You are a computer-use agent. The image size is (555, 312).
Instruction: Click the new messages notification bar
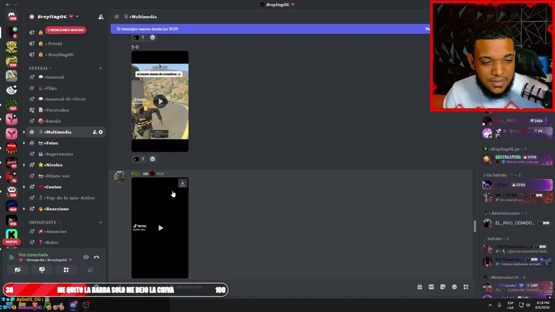point(270,29)
